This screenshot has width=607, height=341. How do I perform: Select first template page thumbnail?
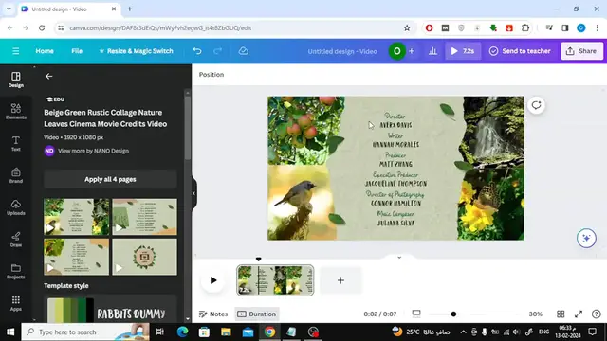[76, 217]
